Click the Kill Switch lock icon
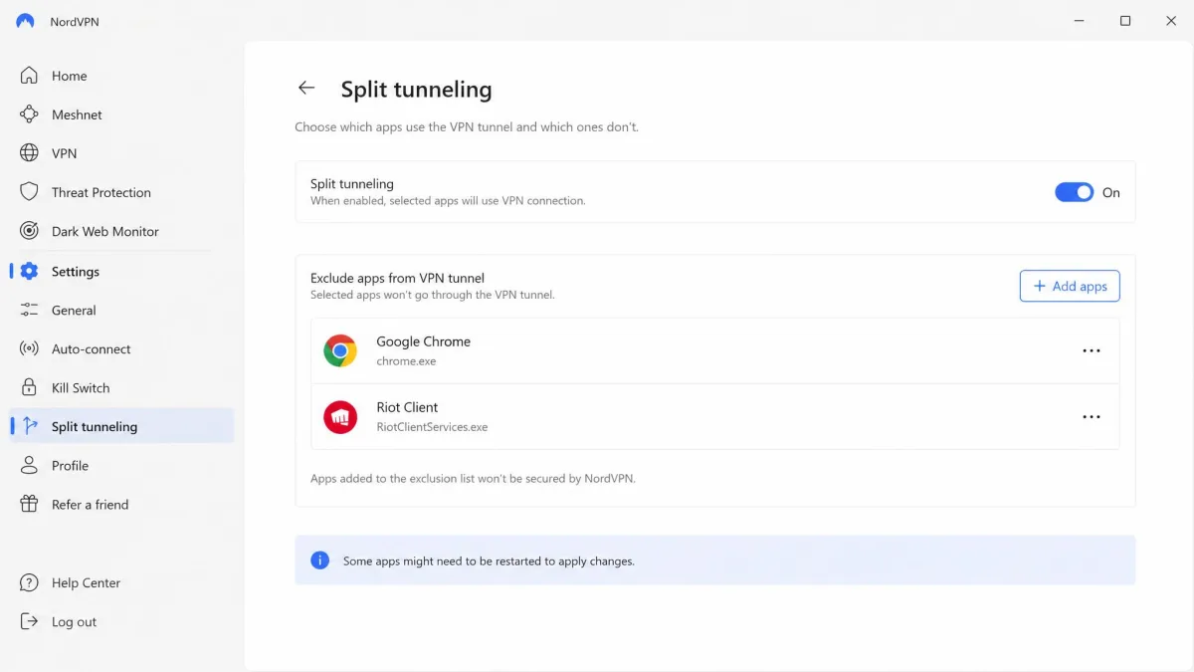This screenshot has height=672, width=1194. point(29,387)
